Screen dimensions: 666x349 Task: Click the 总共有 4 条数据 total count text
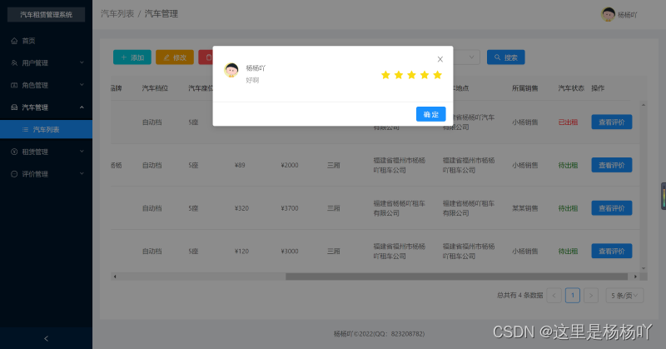519,295
